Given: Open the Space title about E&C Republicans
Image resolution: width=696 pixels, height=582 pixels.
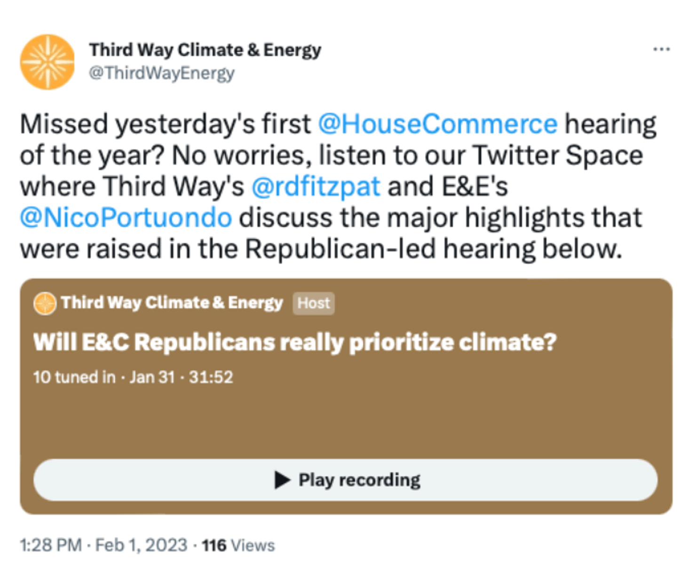Looking at the screenshot, I should coord(295,342).
